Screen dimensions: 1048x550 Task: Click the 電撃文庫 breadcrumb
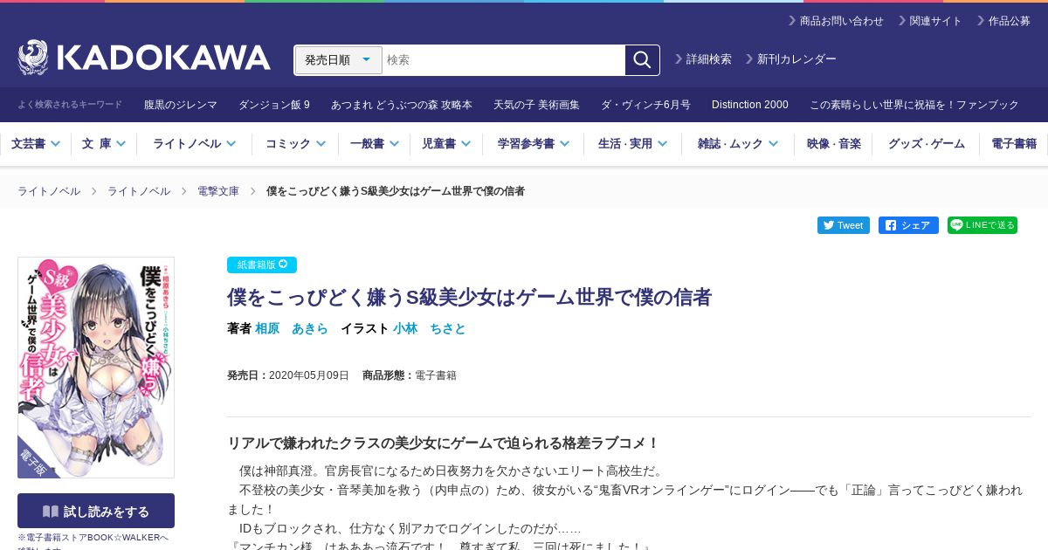(218, 191)
